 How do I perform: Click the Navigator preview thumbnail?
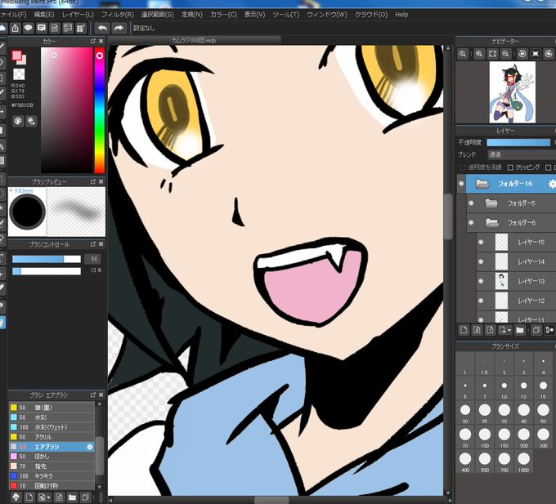tap(513, 92)
